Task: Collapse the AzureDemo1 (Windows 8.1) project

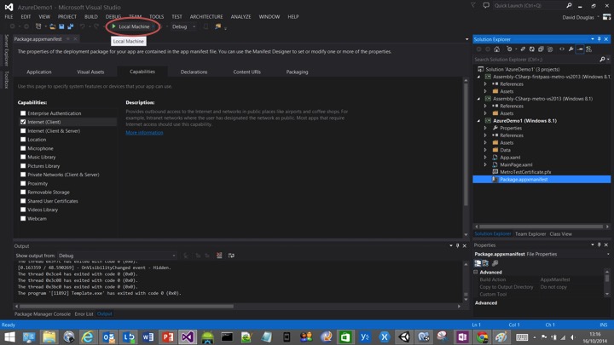Action: click(x=479, y=121)
